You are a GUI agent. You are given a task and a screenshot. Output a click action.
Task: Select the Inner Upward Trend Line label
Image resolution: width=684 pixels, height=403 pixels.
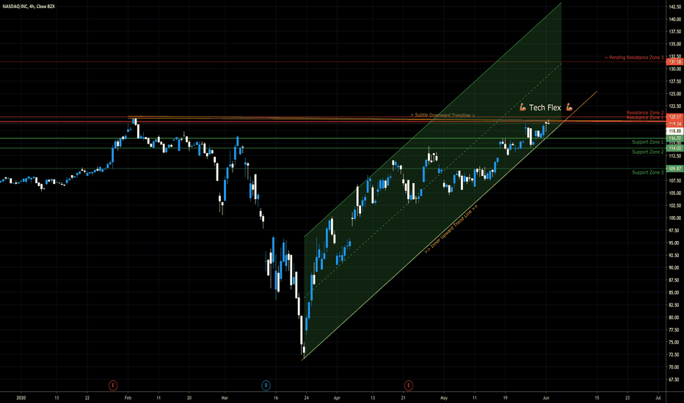point(451,229)
